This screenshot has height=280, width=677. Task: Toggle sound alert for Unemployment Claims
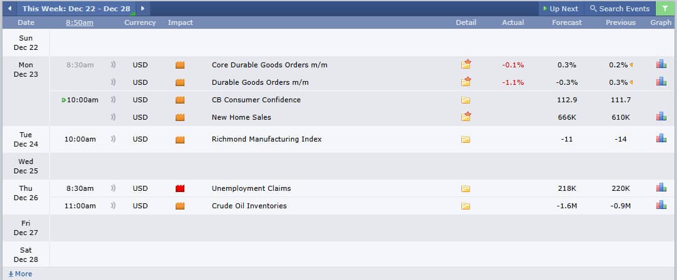(x=113, y=188)
